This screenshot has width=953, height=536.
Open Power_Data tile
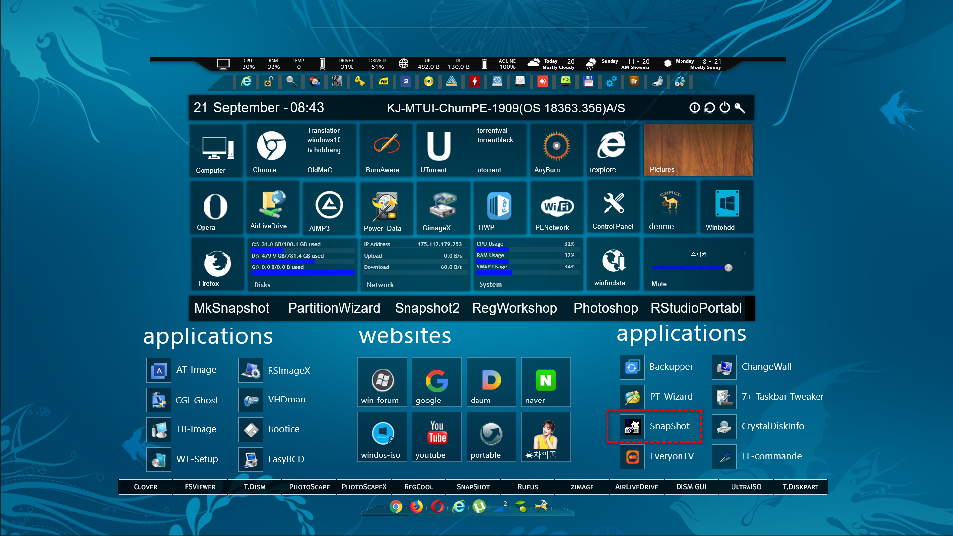pyautogui.click(x=386, y=207)
